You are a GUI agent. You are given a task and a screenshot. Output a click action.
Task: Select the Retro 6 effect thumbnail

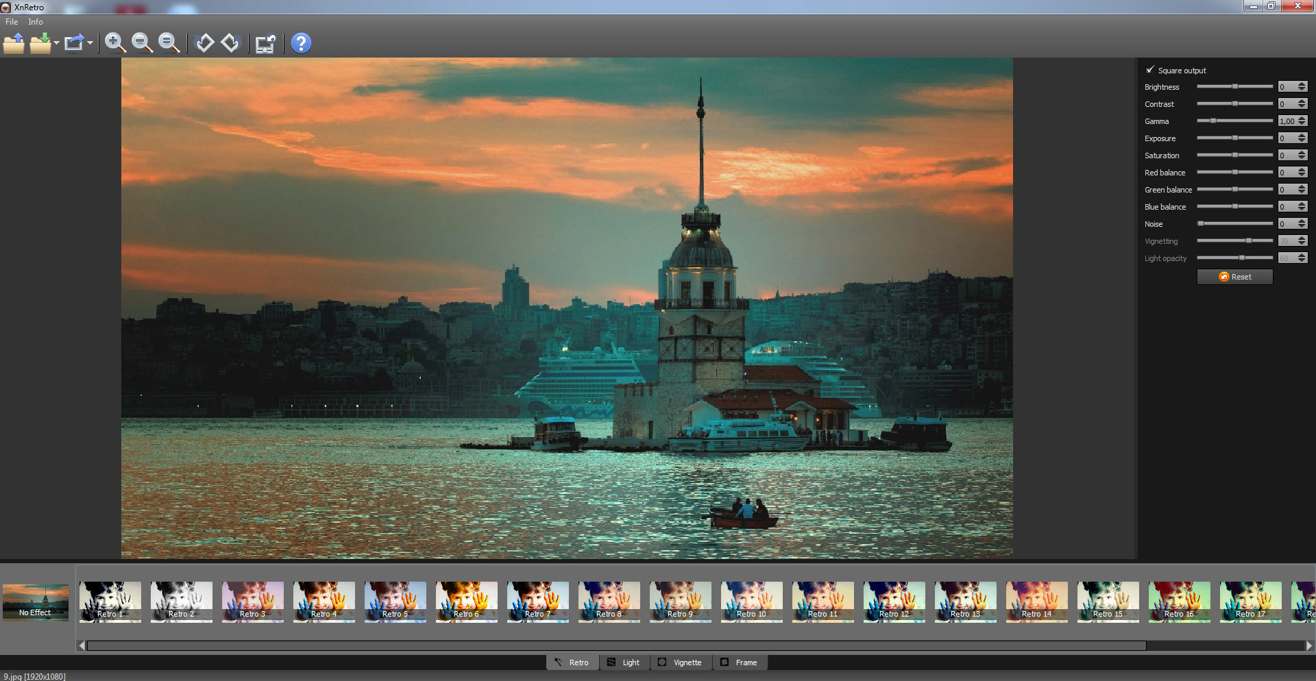466,602
